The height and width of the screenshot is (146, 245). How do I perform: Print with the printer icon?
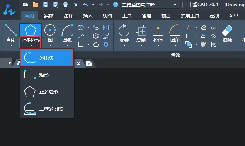pos(65,5)
